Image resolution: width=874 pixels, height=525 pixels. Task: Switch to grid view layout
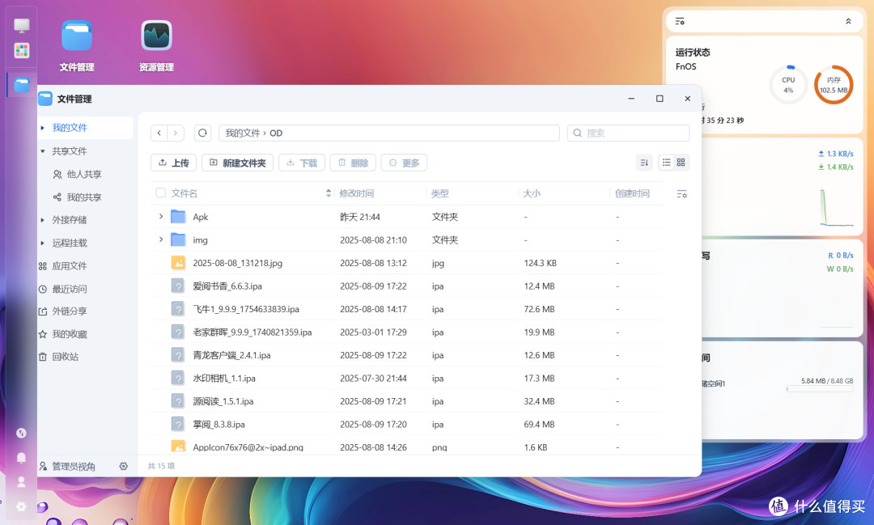(681, 162)
